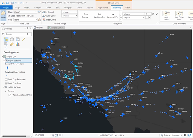This screenshot has height=138, width=193.
Task: Click the undo icon in the title bar
Action: 16,3
